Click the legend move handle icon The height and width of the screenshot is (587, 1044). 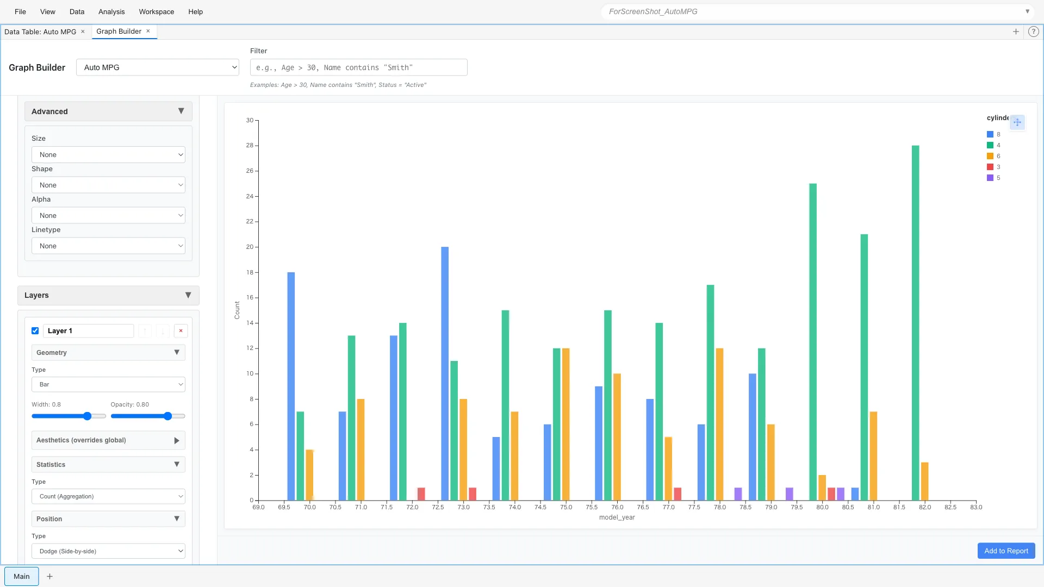1017,122
